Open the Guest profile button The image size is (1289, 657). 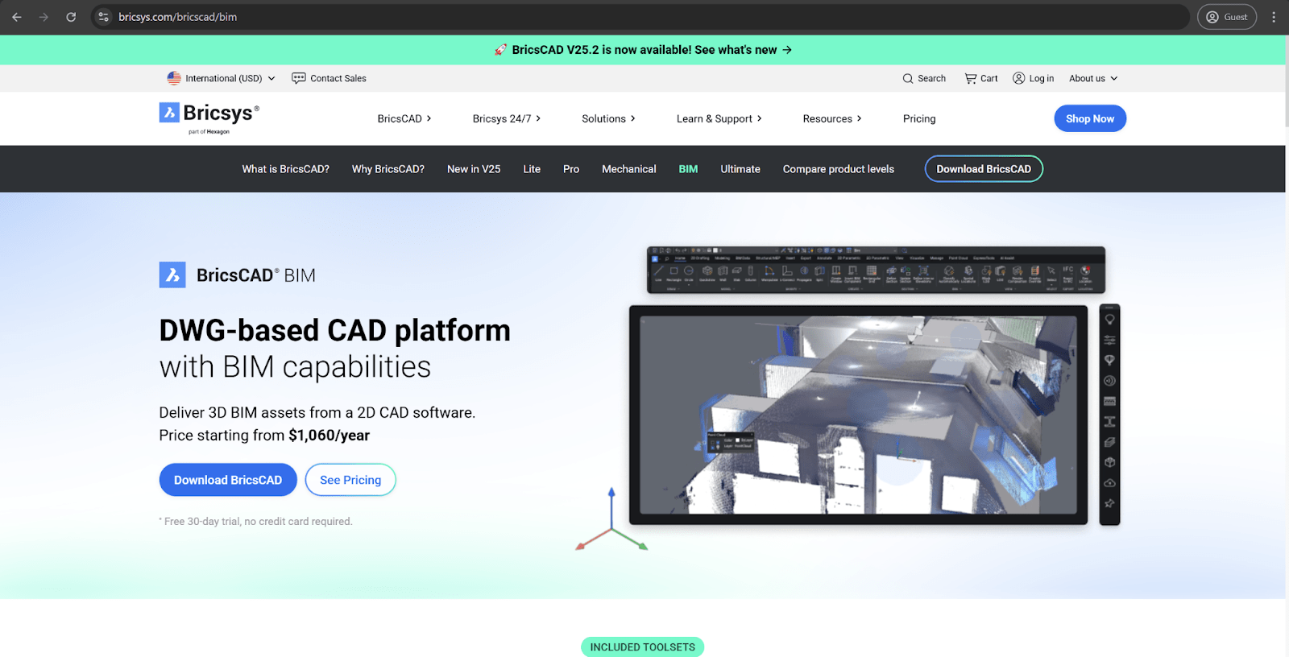point(1226,17)
